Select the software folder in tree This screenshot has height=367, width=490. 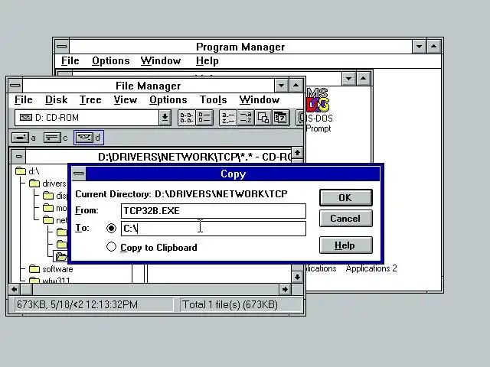pos(51,269)
